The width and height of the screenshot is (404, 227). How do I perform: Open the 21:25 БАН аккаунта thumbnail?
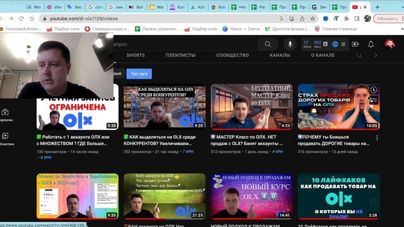pos(165,196)
